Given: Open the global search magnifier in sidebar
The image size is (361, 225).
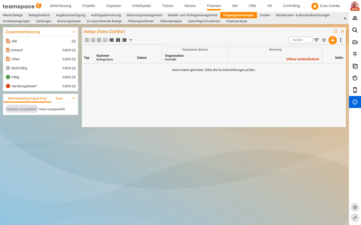Looking at the screenshot, I should point(355,30).
